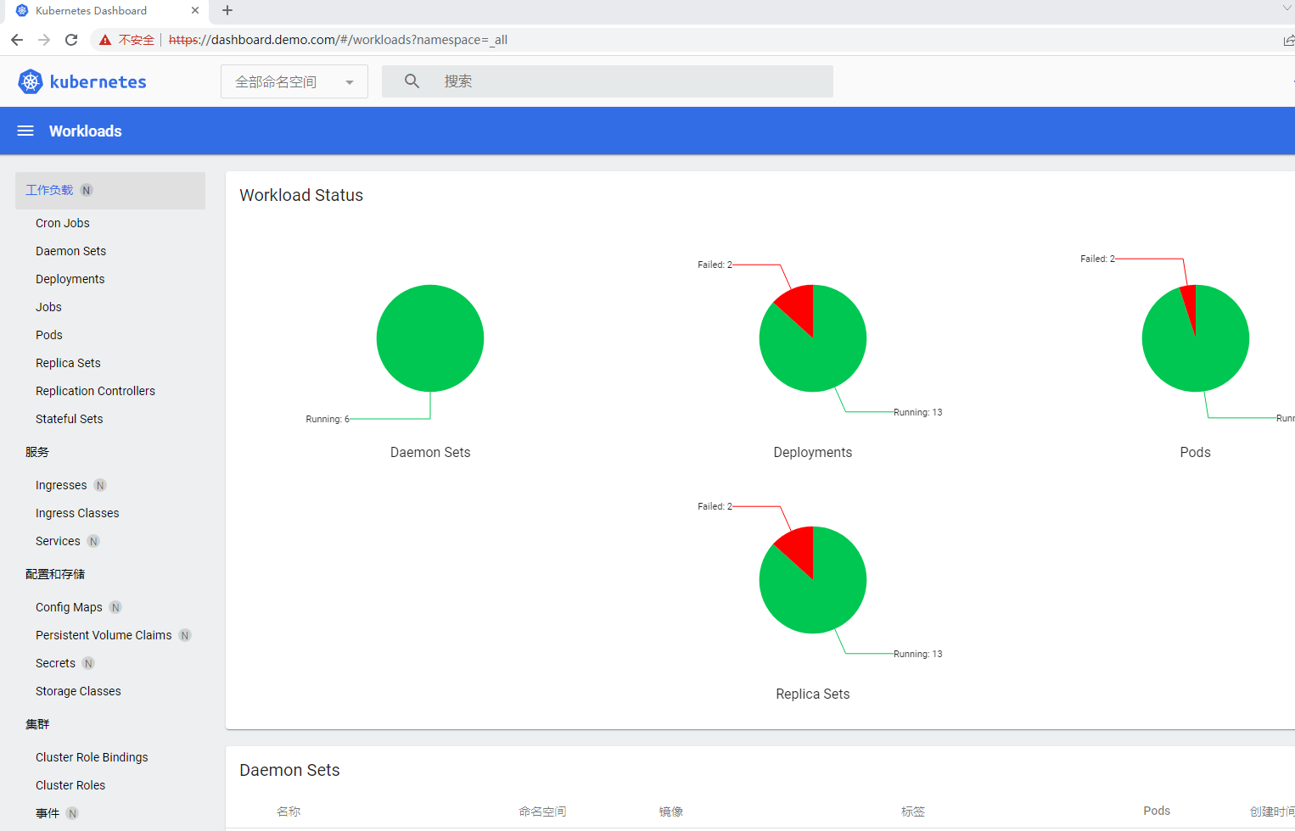Open Storage Classes in sidebar
1295x831 pixels.
click(x=78, y=691)
